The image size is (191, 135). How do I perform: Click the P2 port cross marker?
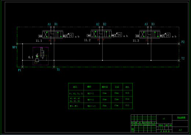point(179,44)
